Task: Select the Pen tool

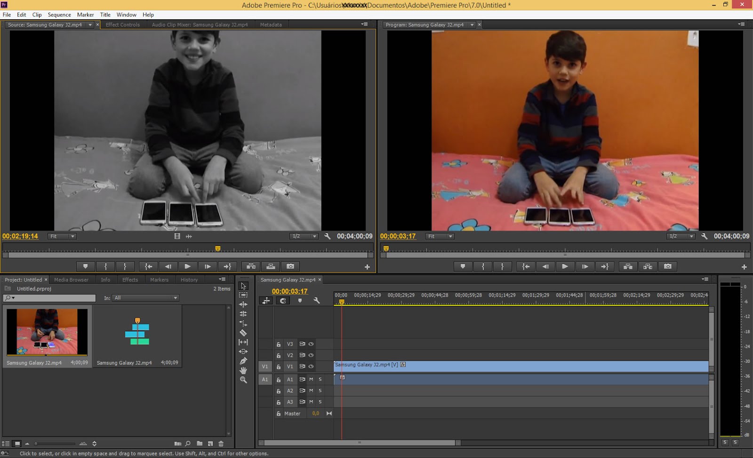Action: pos(243,361)
